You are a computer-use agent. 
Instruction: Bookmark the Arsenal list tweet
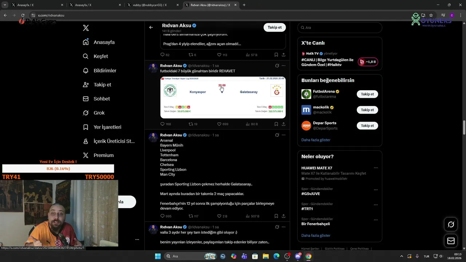click(x=276, y=216)
